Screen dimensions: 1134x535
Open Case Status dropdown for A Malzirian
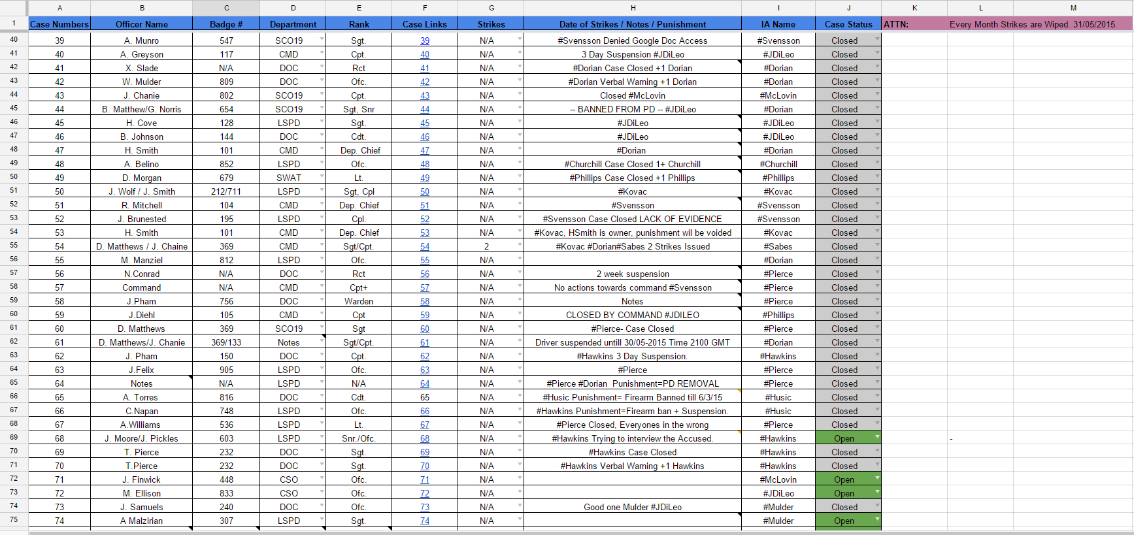coord(877,519)
